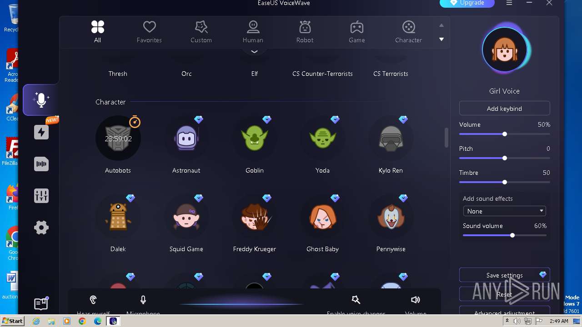Select the Astronaut voice
The height and width of the screenshot is (327, 582).
click(186, 138)
